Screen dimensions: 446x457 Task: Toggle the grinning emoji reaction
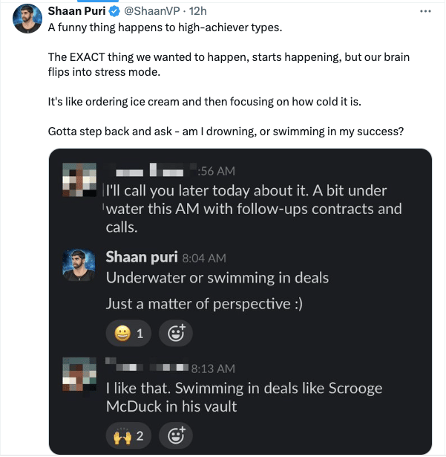128,333
